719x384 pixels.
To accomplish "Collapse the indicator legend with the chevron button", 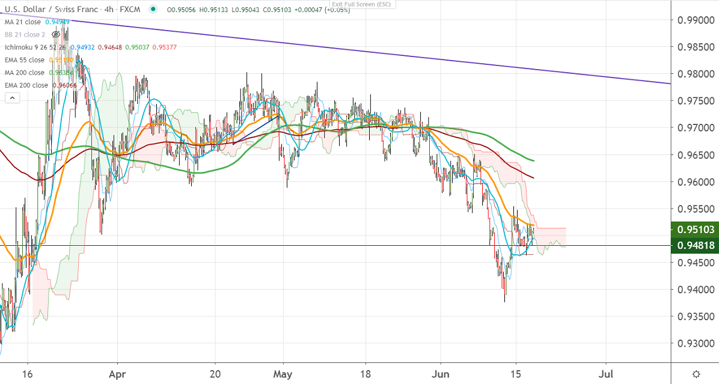I will tap(13, 97).
